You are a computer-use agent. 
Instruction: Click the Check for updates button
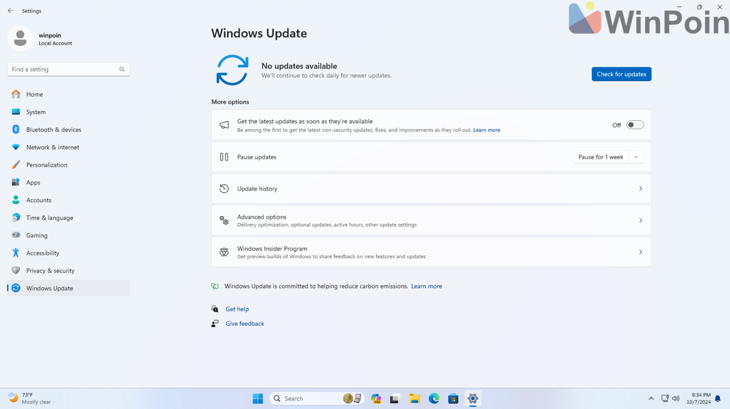point(621,74)
